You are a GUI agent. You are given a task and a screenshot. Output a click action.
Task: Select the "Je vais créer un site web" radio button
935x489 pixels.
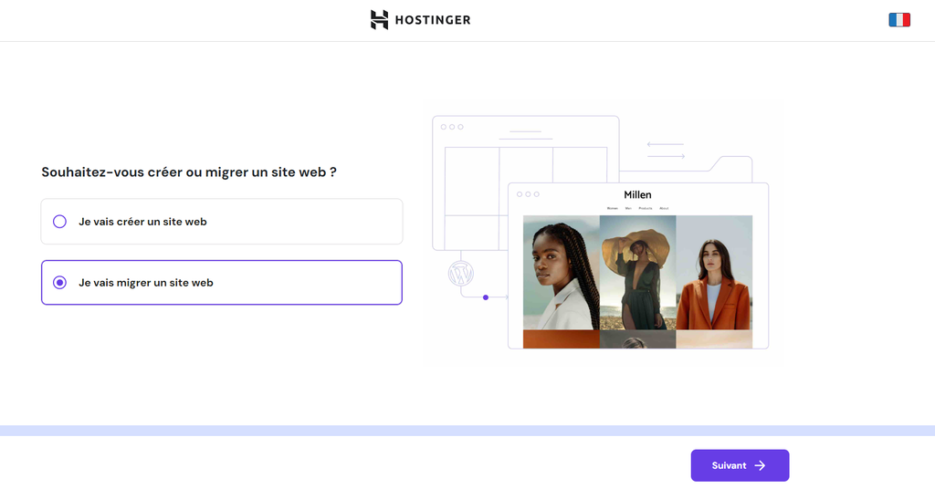59,222
